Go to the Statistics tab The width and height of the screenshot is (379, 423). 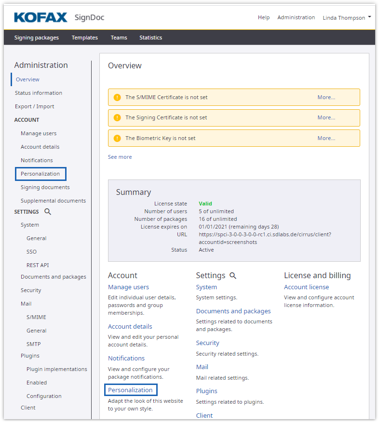pos(150,38)
